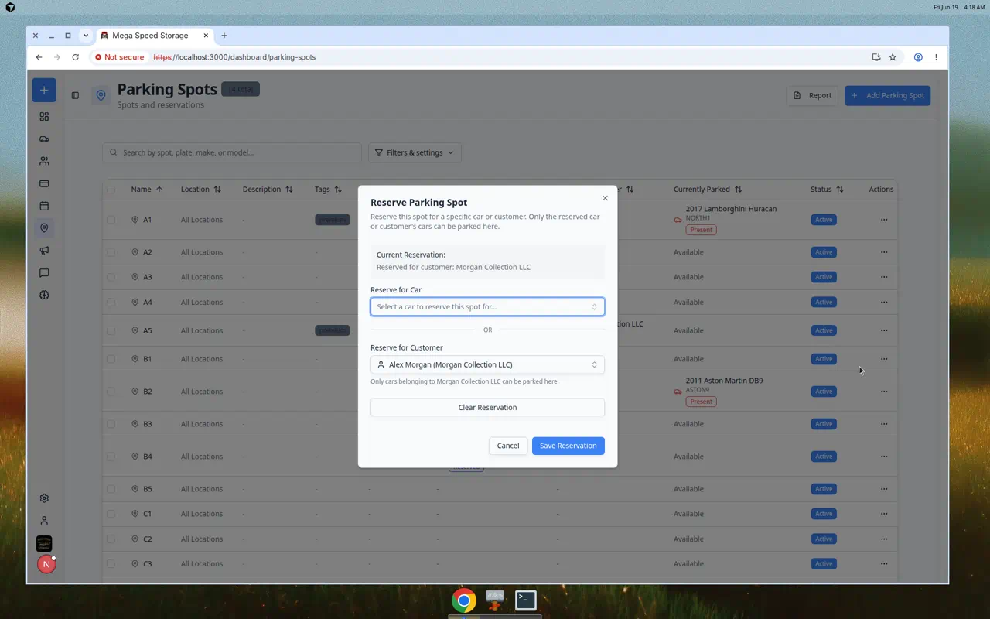Screen dimensions: 990x619
Task: Open the Chrome profile icon
Action: click(x=918, y=57)
